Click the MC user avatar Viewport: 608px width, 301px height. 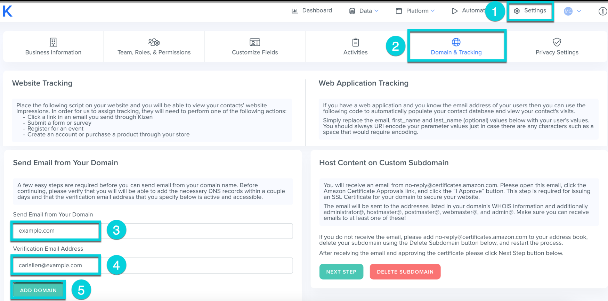click(568, 11)
